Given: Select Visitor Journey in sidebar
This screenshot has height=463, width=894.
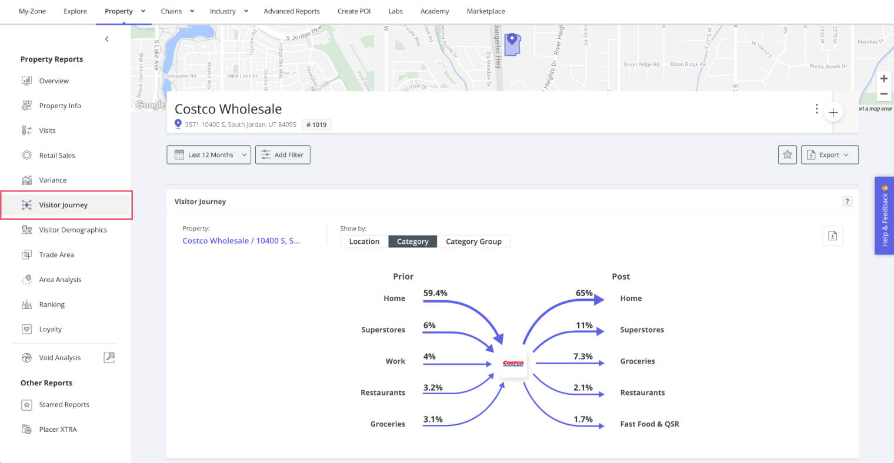Looking at the screenshot, I should pos(66,205).
